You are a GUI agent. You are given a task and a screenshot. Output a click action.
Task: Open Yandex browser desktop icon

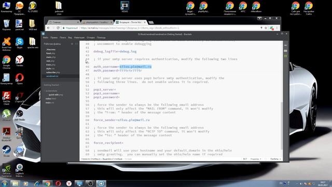tap(20, 61)
